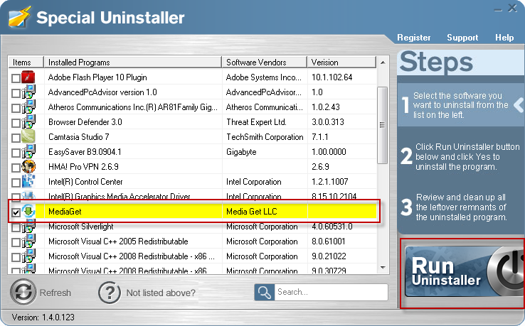Click the Browser Defender 3.0 icon

coord(28,122)
